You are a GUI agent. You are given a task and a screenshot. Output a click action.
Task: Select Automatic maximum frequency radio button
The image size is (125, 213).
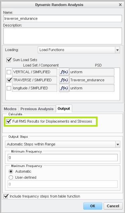[11, 171]
